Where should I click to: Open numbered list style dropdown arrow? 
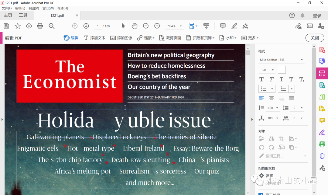click(x=292, y=89)
